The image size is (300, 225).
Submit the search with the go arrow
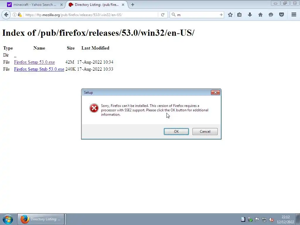[221, 15]
